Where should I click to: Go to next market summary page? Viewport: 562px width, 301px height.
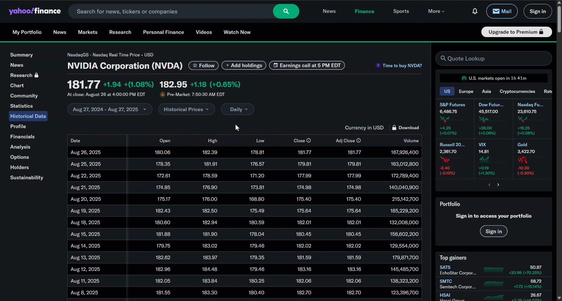(x=498, y=185)
